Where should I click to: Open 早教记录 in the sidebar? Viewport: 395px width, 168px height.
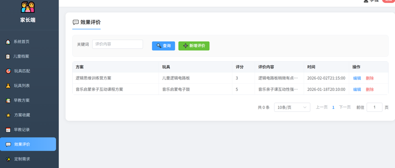tap(28, 130)
